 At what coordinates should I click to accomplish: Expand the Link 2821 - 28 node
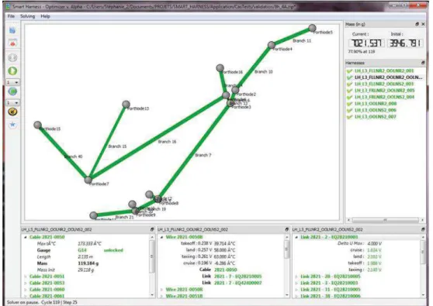(x=296, y=277)
